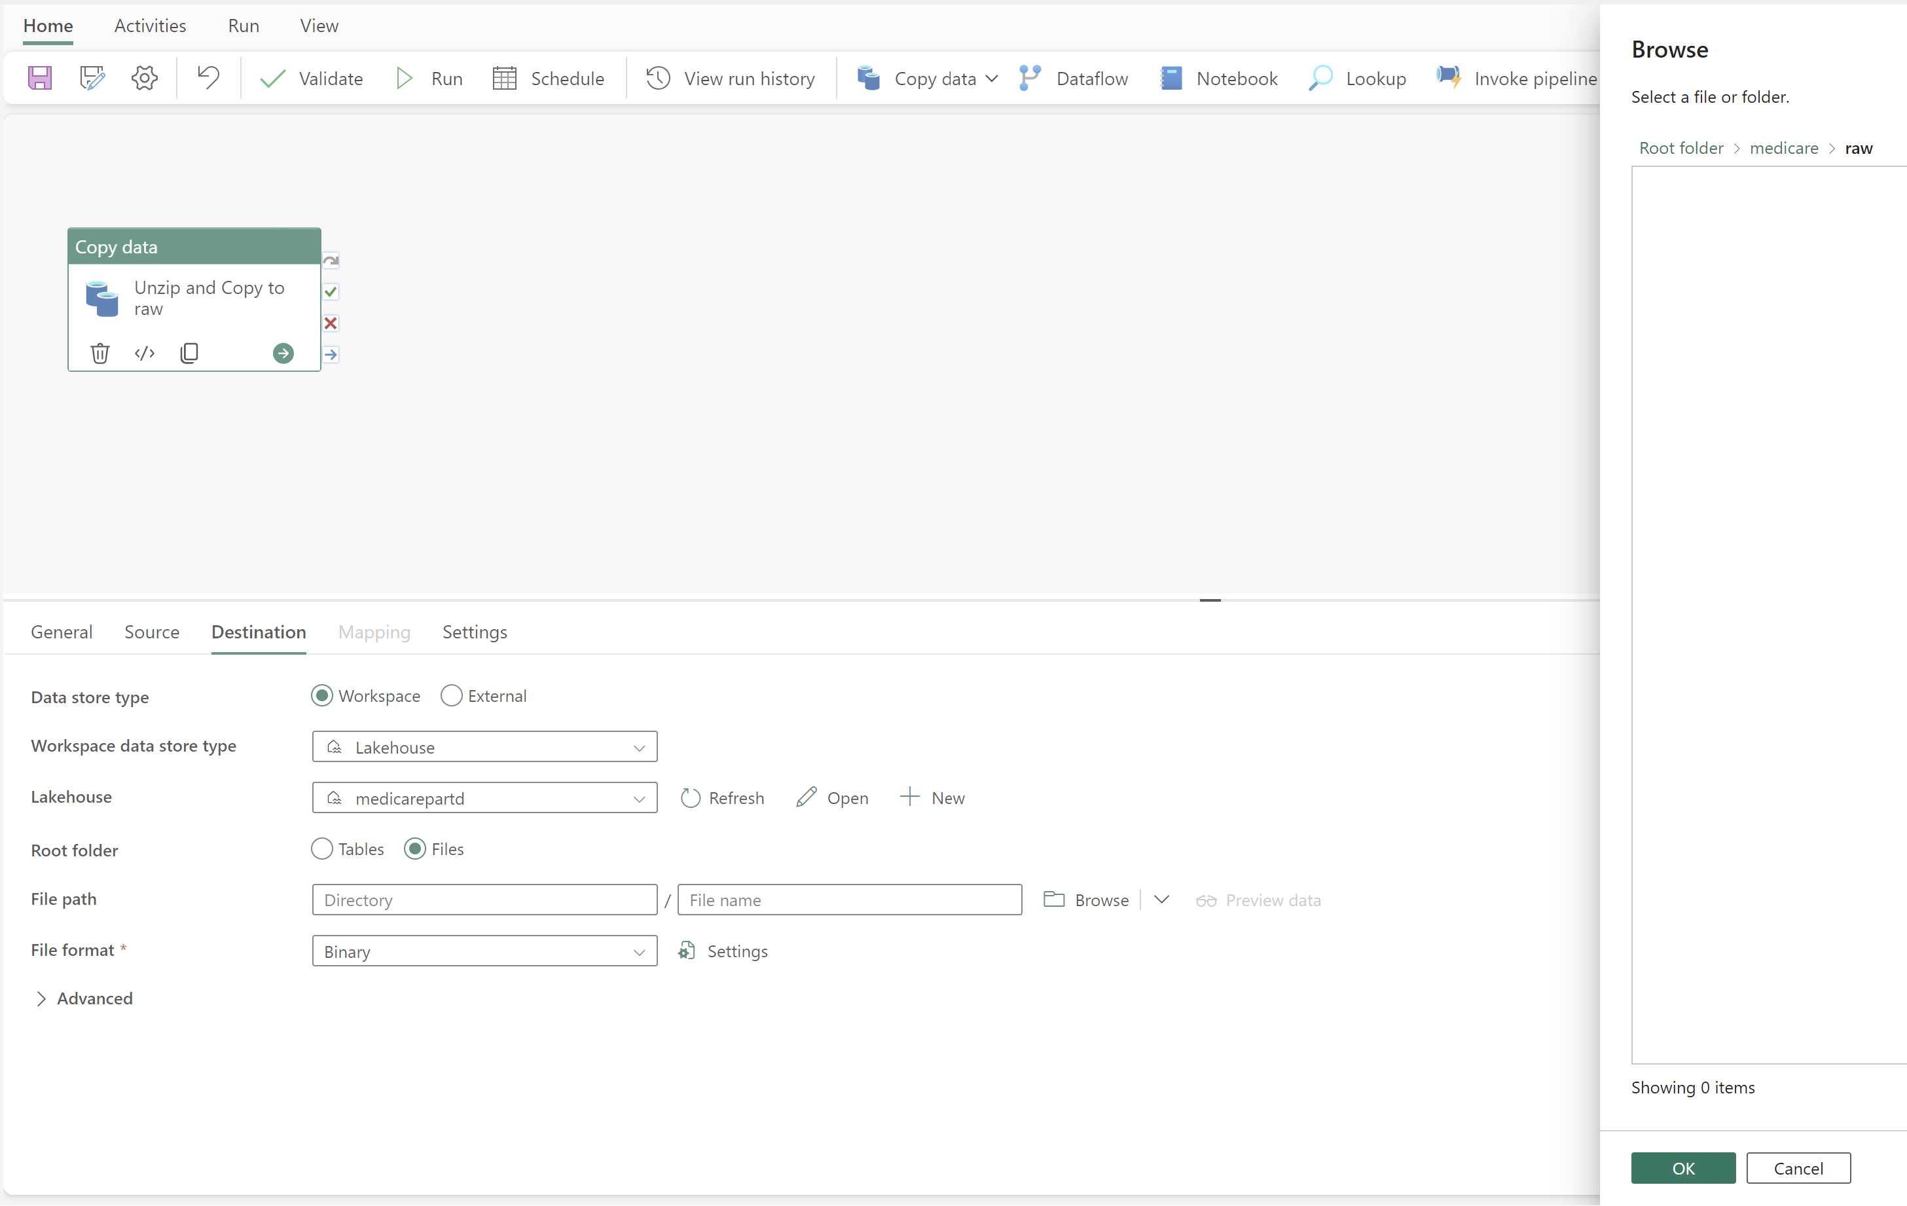Screen dimensions: 1907x1206
Task: Select the Copy data activity header
Action: [x=194, y=247]
